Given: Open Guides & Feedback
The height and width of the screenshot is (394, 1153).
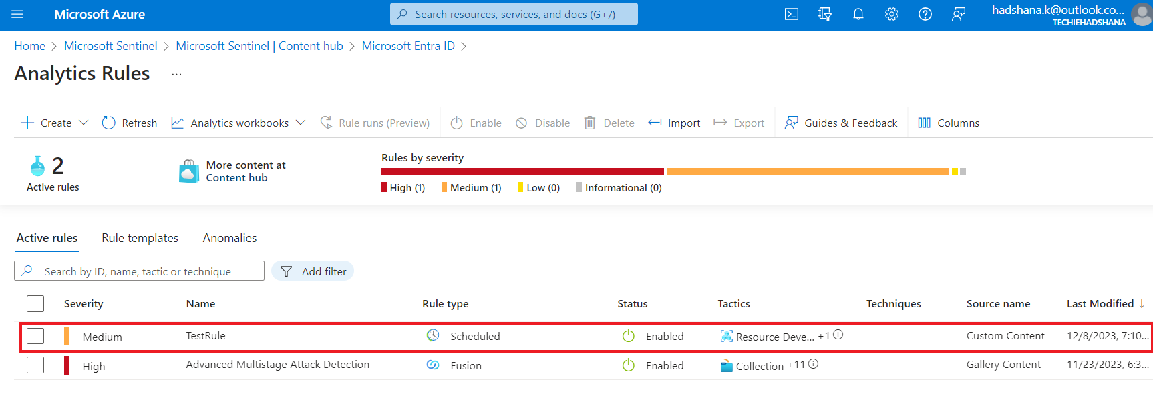Looking at the screenshot, I should [x=841, y=123].
